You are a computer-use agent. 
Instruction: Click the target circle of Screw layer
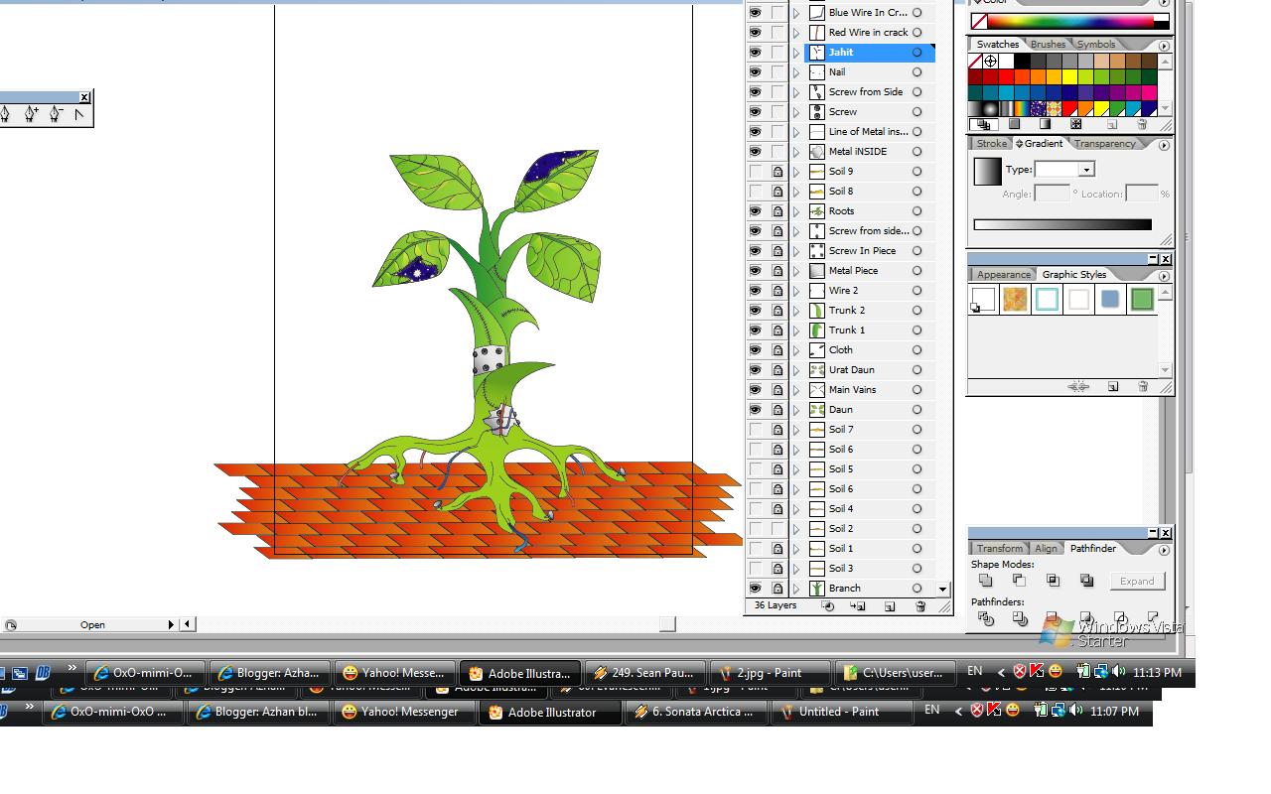(x=918, y=112)
